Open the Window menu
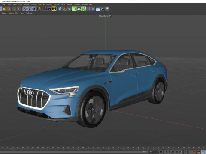Image resolution: width=206 pixels, height=154 pixels. pos(85,4)
